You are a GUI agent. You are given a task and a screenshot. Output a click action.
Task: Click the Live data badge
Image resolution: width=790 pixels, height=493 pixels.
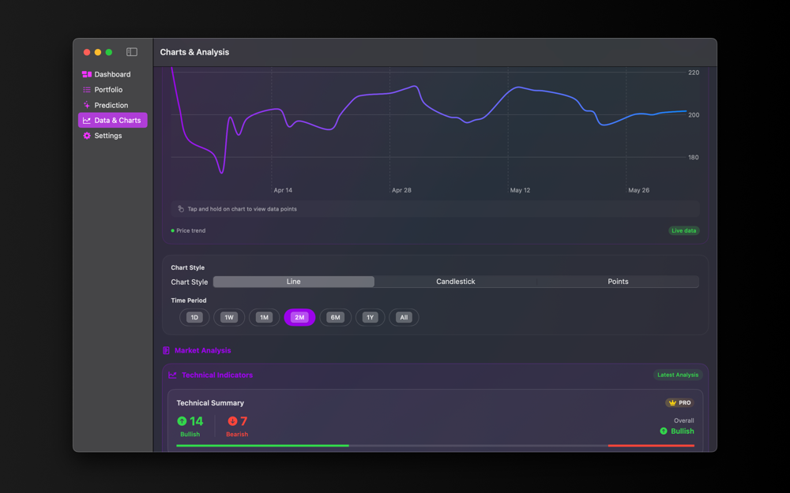click(683, 230)
